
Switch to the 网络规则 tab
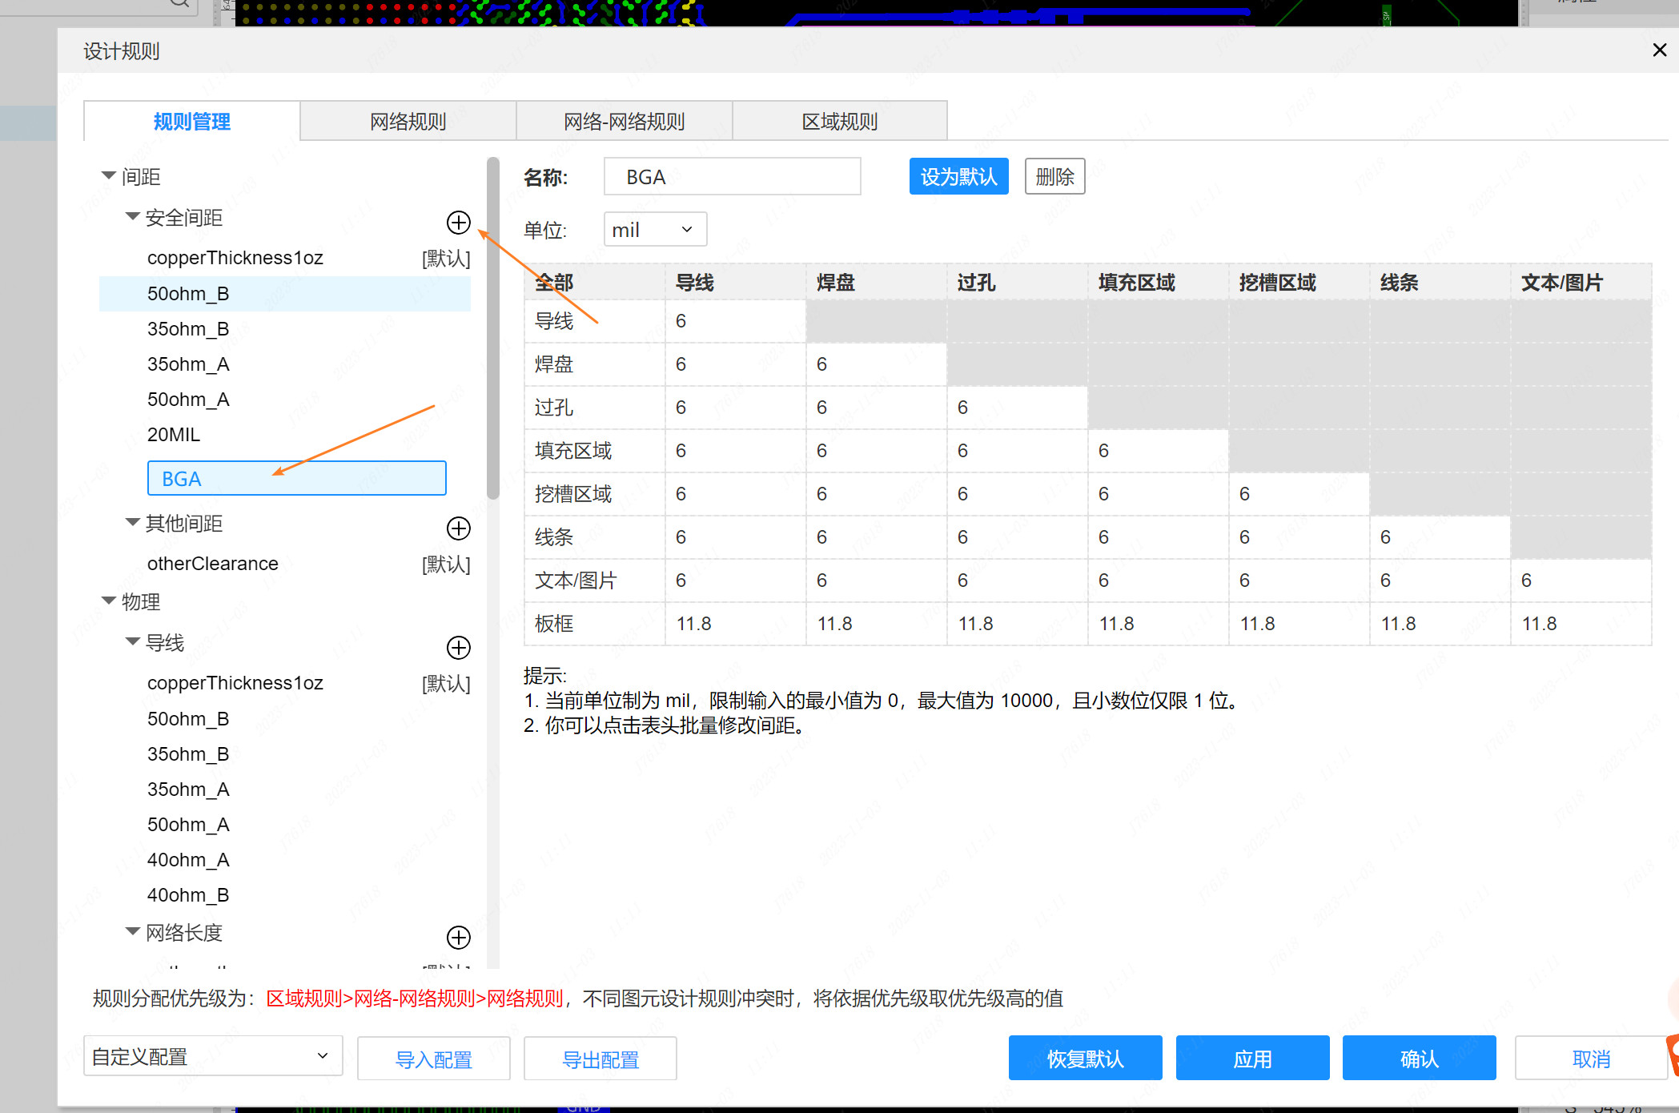(408, 122)
